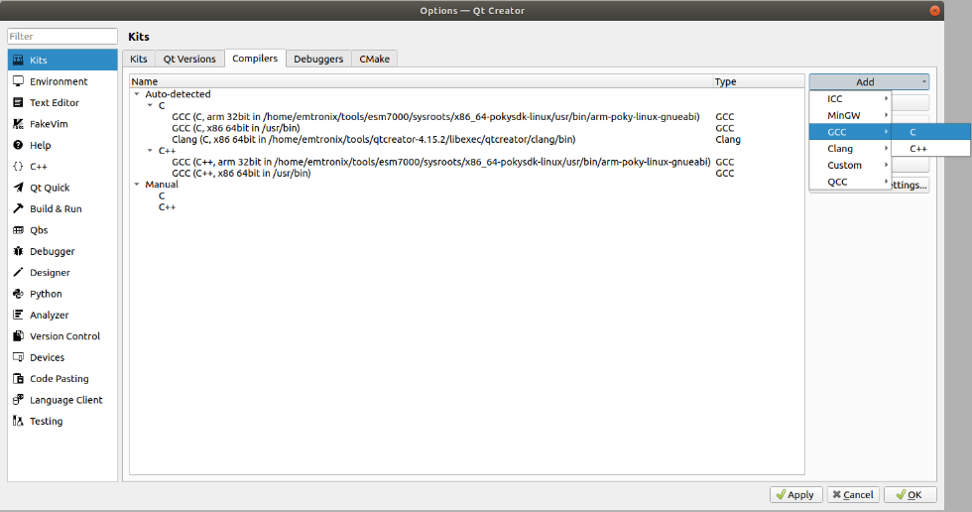The width and height of the screenshot is (972, 512).
Task: Expand Custom submenu in Add menu
Action: click(x=851, y=165)
